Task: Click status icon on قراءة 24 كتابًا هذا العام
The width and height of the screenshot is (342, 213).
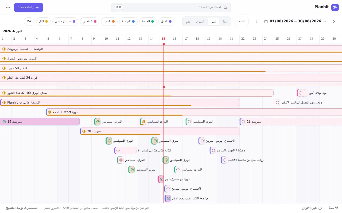Action: (4, 78)
